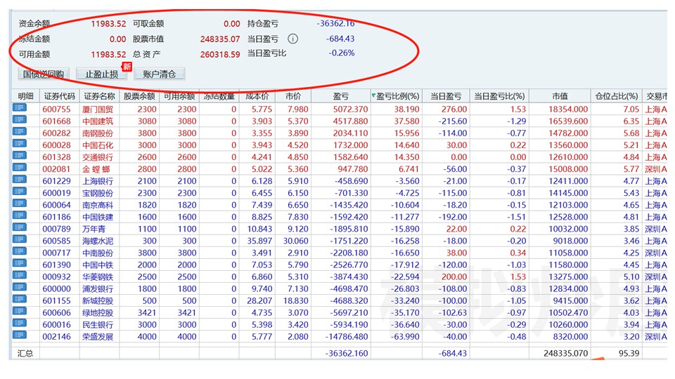Screen dimensions: 675x379
Task: Click total assets value 260318.59
Action: [220, 54]
